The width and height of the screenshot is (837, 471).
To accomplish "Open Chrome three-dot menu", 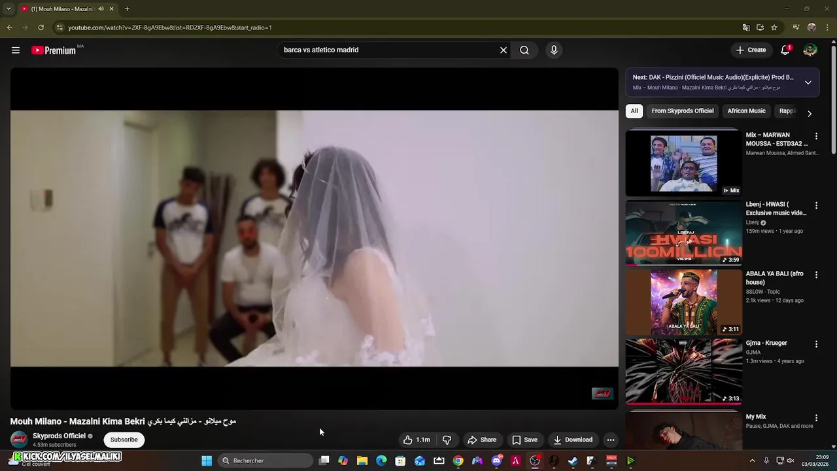I will [828, 27].
